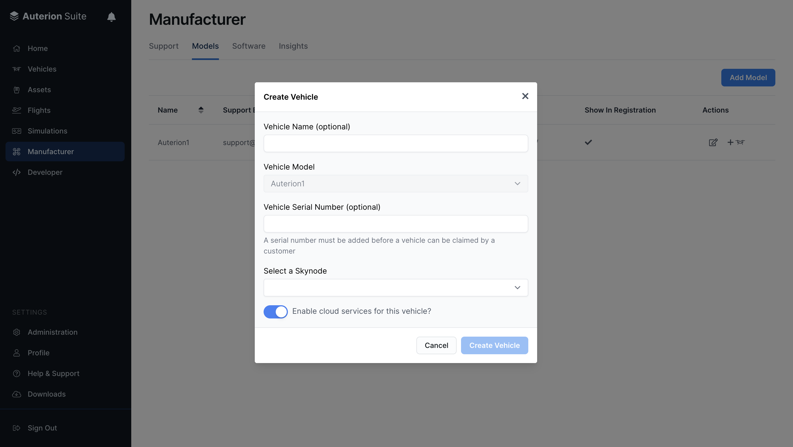
Task: Switch to the Software tab
Action: coord(248,46)
